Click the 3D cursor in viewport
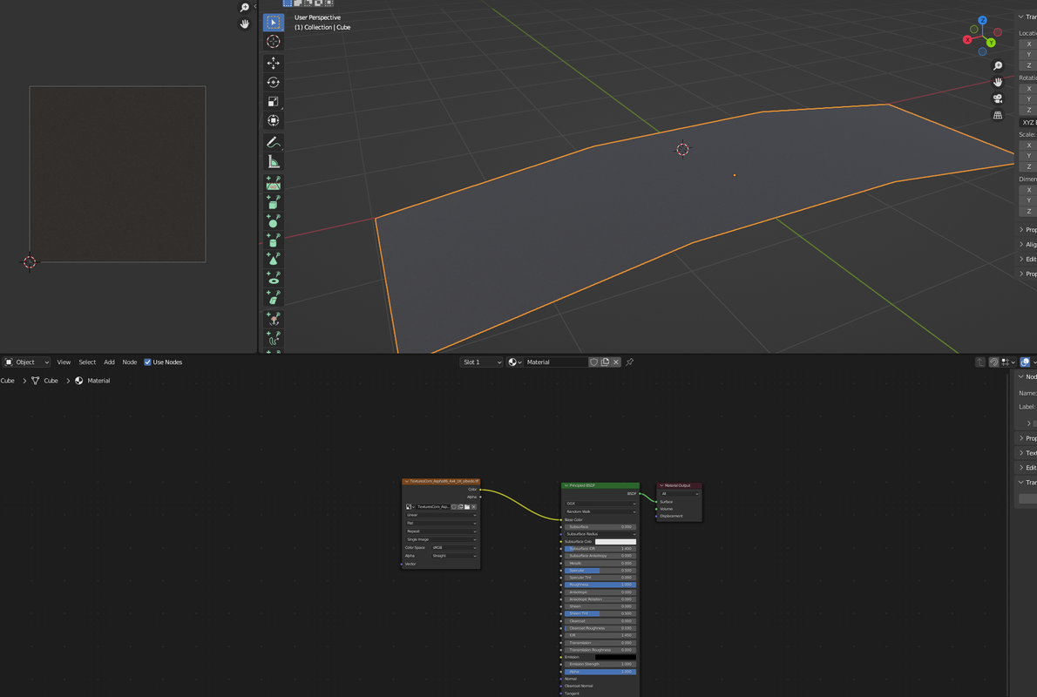The height and width of the screenshot is (697, 1037). point(682,150)
